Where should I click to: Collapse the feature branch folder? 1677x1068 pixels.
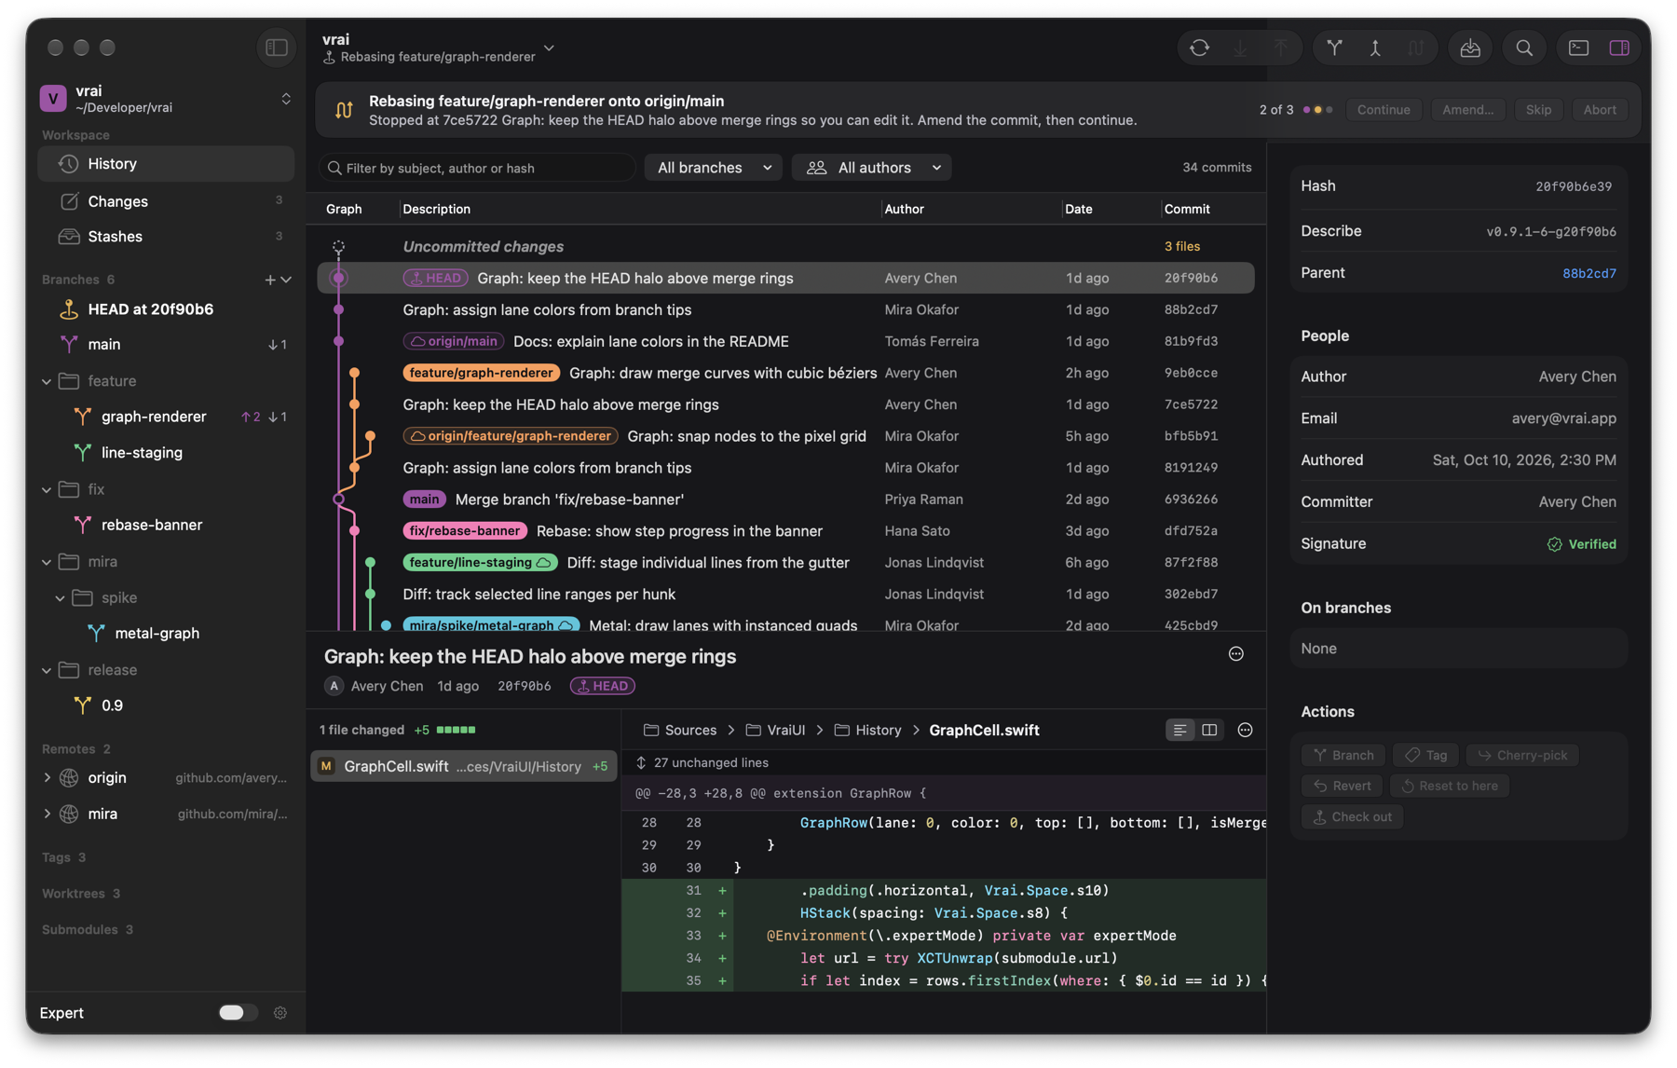[x=47, y=381]
